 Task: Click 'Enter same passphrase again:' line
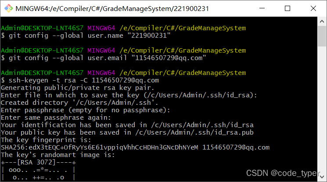56,118
